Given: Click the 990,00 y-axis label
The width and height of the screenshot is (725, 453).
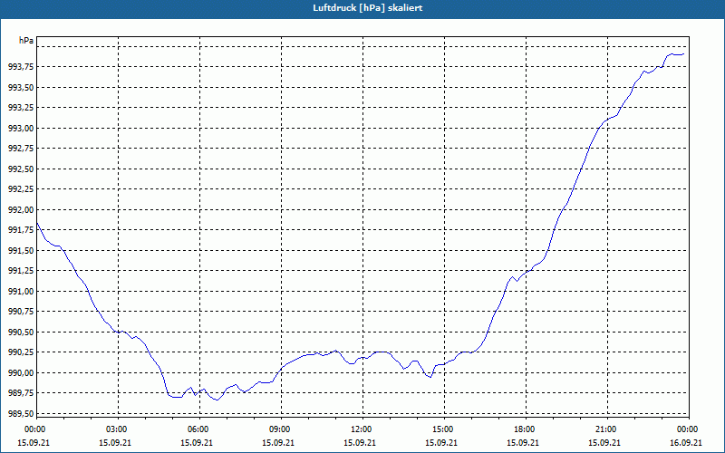Looking at the screenshot, I should [21, 372].
